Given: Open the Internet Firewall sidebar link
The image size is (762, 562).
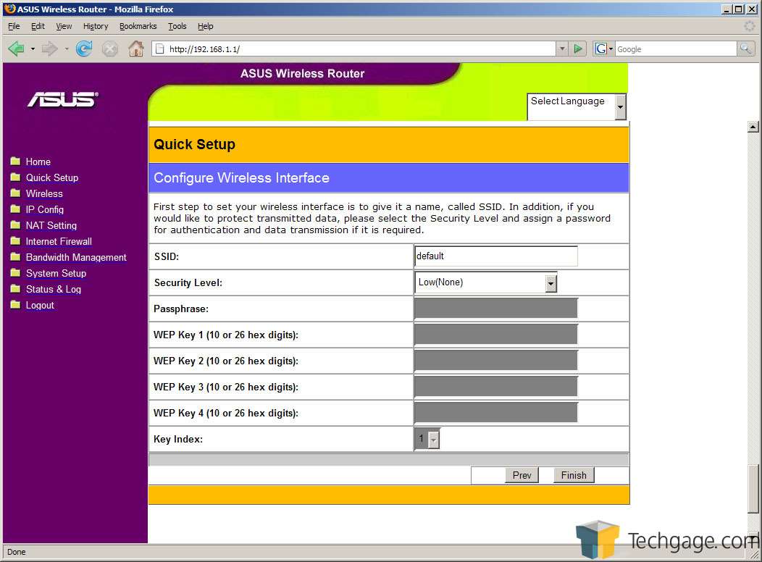Looking at the screenshot, I should pyautogui.click(x=59, y=241).
